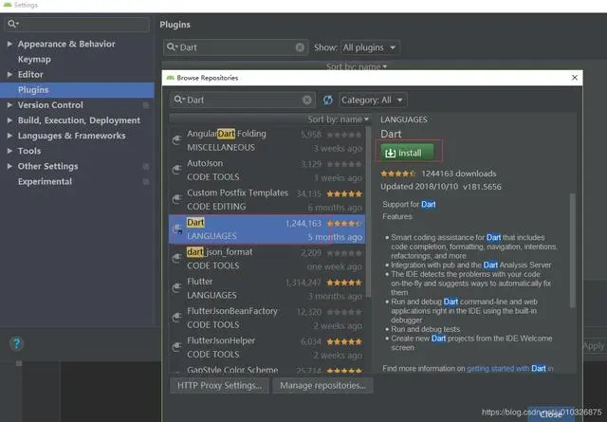The image size is (607, 422).
Task: Click the help question mark button
Action: click(17, 343)
